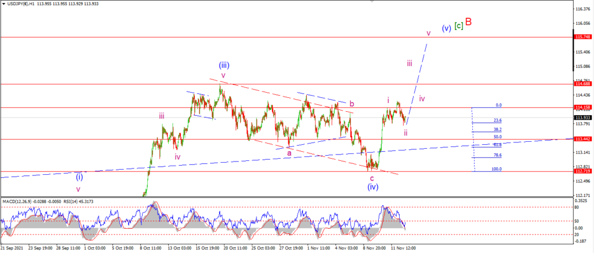Click the 8 Nov 20:00 time axis label
Viewport: 594px width, 253px height.
(373, 248)
